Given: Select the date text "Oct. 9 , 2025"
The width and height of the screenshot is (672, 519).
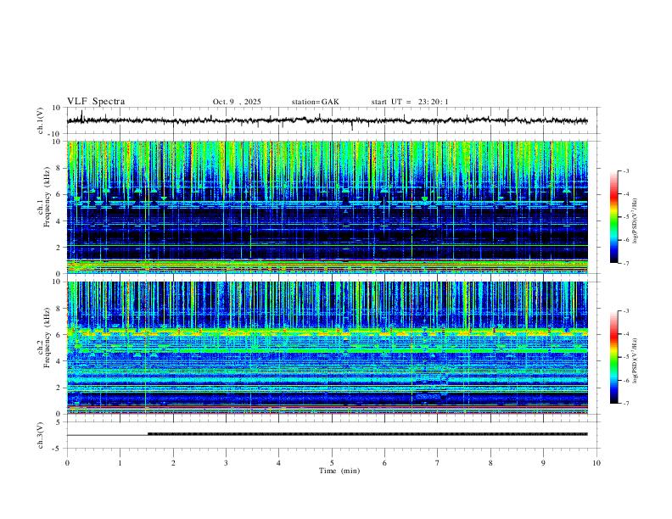Looking at the screenshot, I should click(237, 102).
